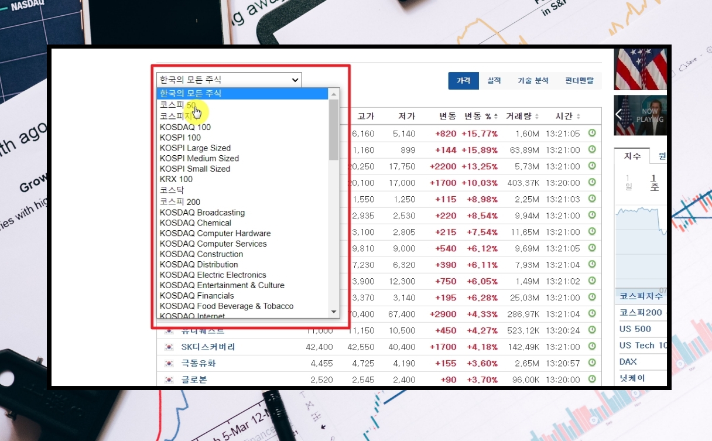Click the clock icon in the +6.28% row

(x=592, y=298)
